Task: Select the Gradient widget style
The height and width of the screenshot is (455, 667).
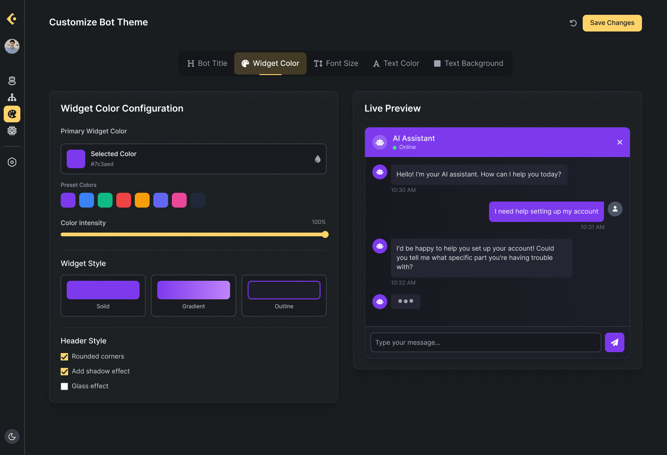Action: (x=193, y=296)
